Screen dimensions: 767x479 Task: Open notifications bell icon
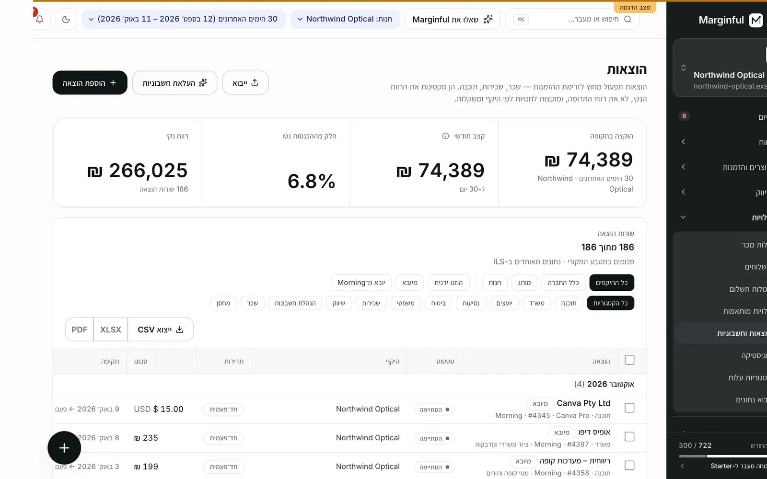[x=40, y=19]
